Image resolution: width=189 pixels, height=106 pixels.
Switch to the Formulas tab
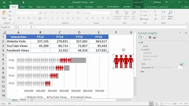(x=53, y=7)
